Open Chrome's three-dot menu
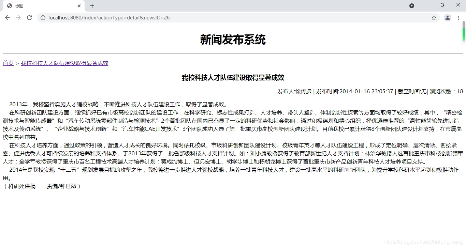The height and width of the screenshot is (248, 466). [459, 18]
